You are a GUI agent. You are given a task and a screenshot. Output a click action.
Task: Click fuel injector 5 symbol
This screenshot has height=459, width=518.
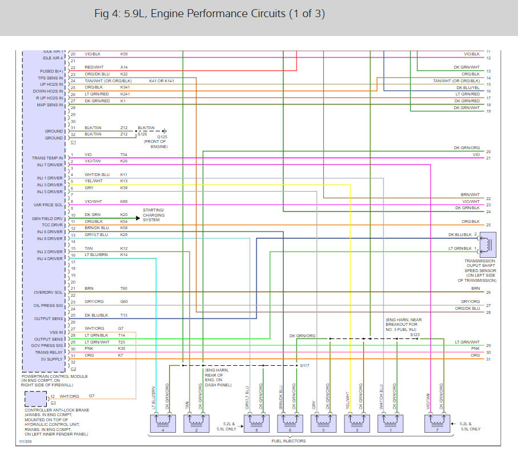click(x=323, y=424)
